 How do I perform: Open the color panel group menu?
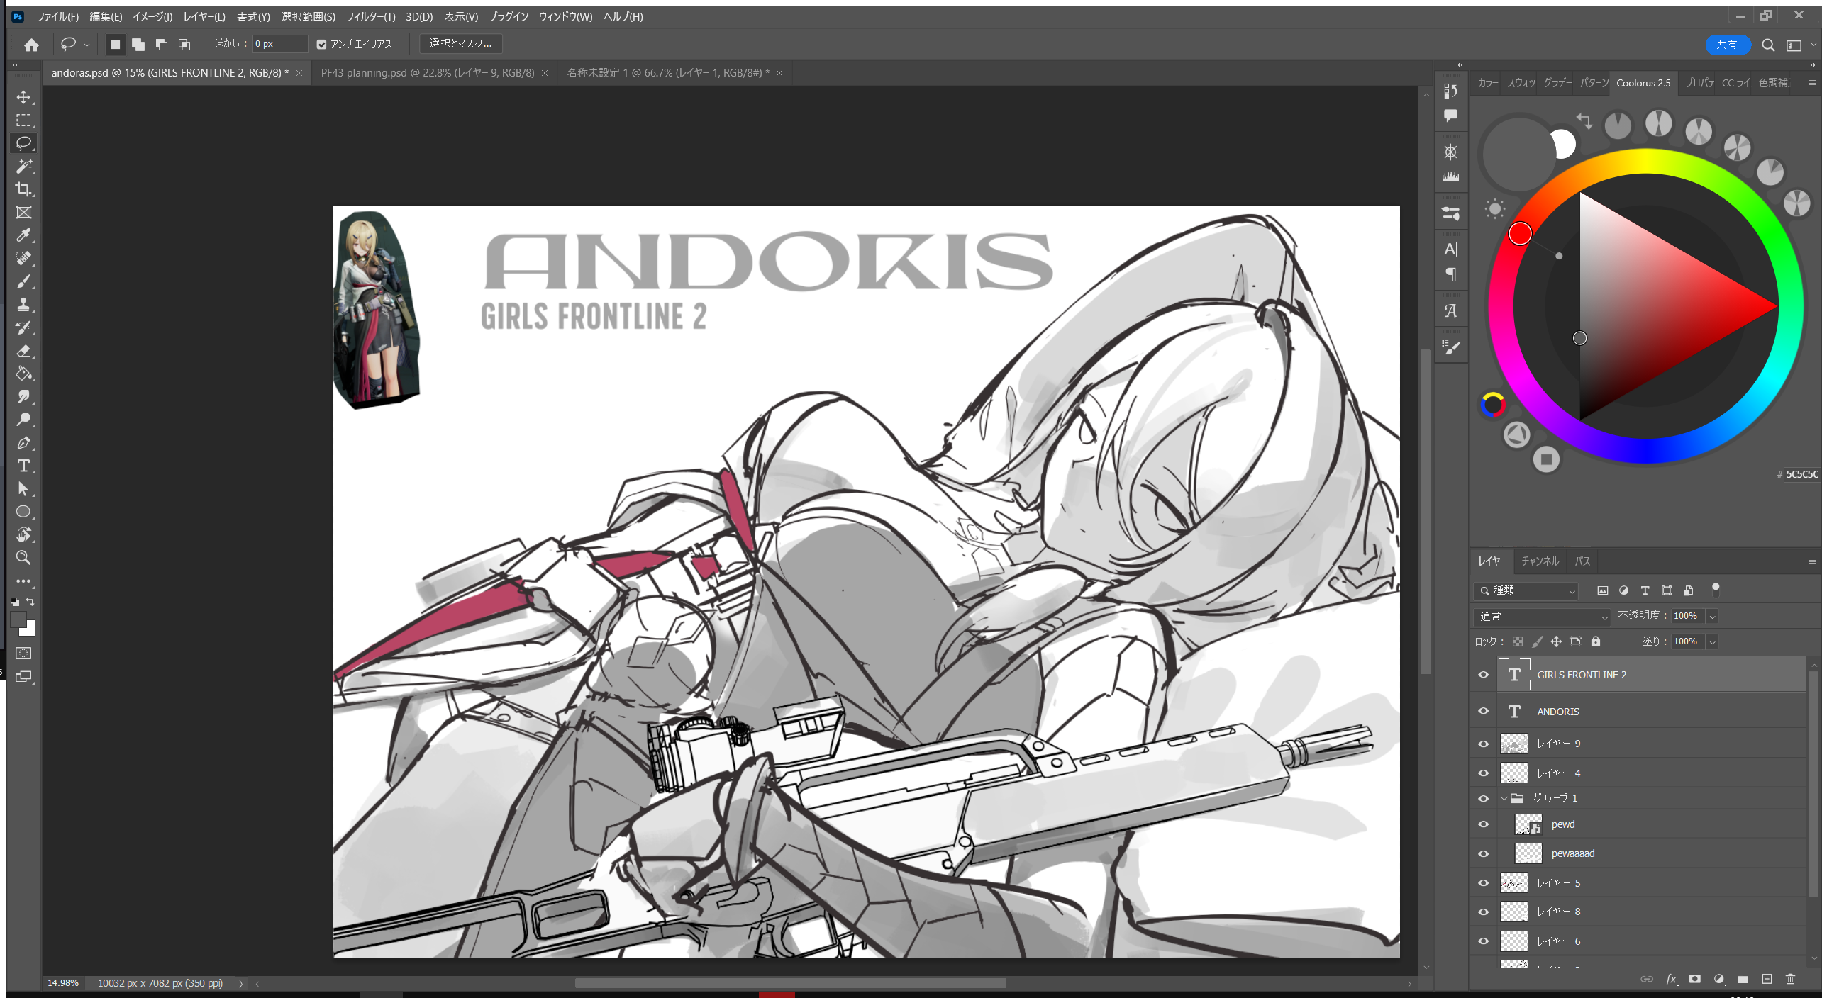(x=1812, y=83)
